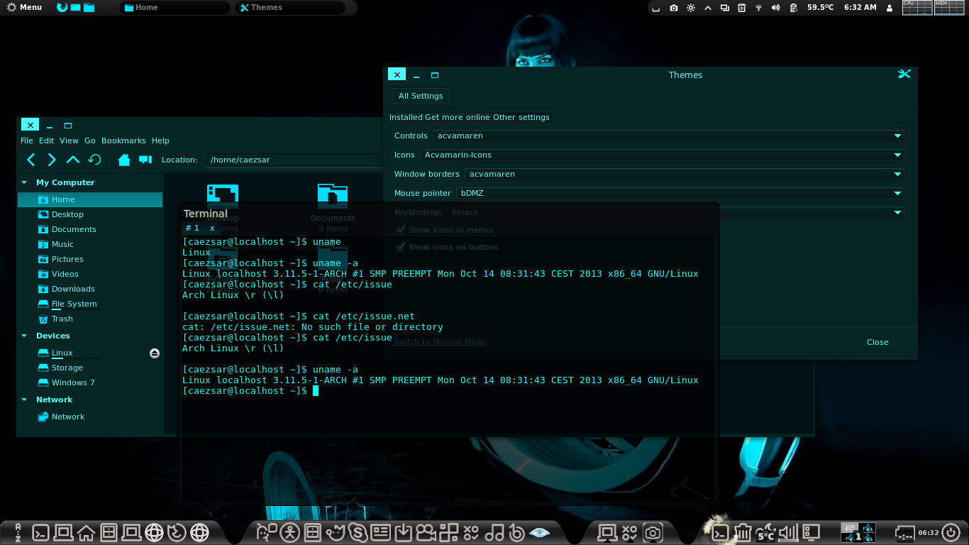Collapse the Network sidebar section

(24, 400)
